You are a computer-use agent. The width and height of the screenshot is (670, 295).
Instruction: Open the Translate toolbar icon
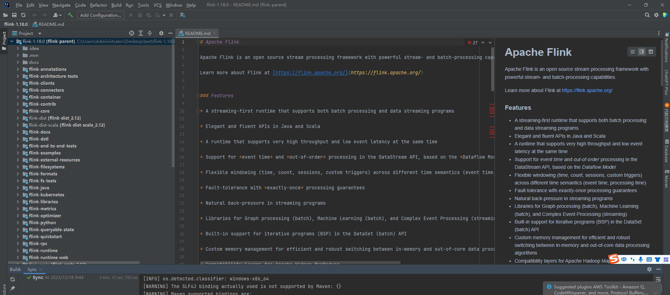[x=182, y=15]
